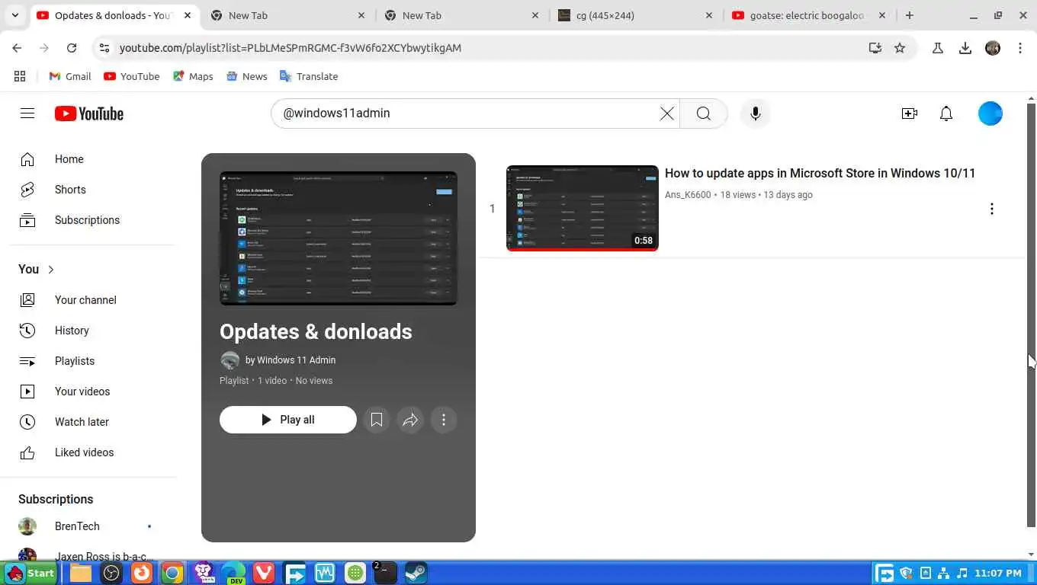Click the Windows 11 Admin channel avatar
This screenshot has height=585, width=1037.
click(230, 360)
